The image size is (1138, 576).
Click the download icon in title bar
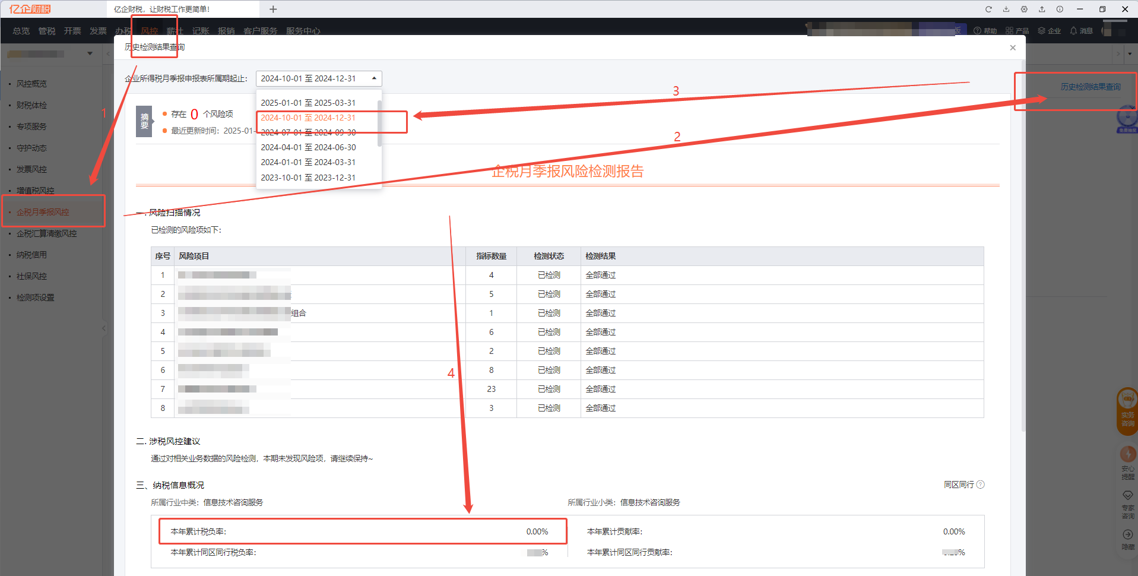pyautogui.click(x=1006, y=10)
